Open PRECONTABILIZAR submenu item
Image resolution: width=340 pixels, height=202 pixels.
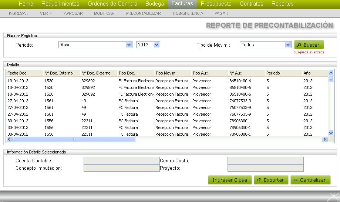pyautogui.click(x=143, y=13)
